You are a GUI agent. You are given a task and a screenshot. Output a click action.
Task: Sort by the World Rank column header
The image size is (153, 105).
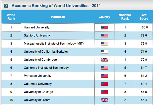tap(11, 17)
